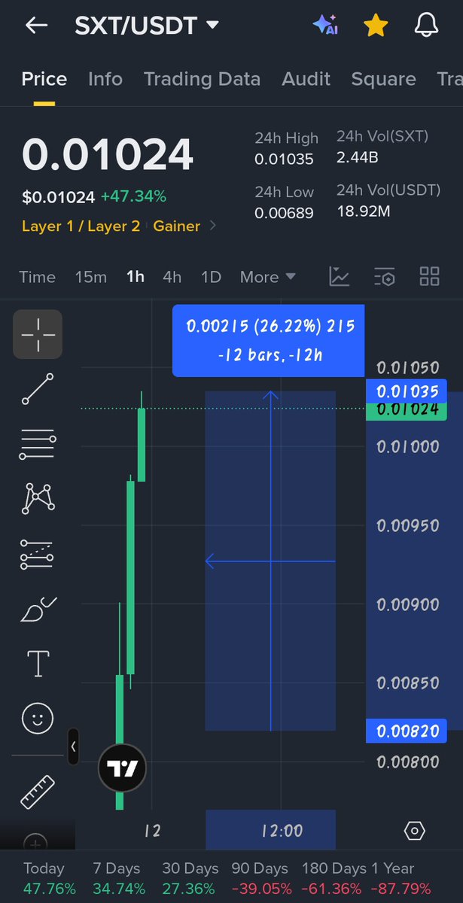Click the 7 Days 34.74% performance entry
463x903 pixels.
click(120, 878)
